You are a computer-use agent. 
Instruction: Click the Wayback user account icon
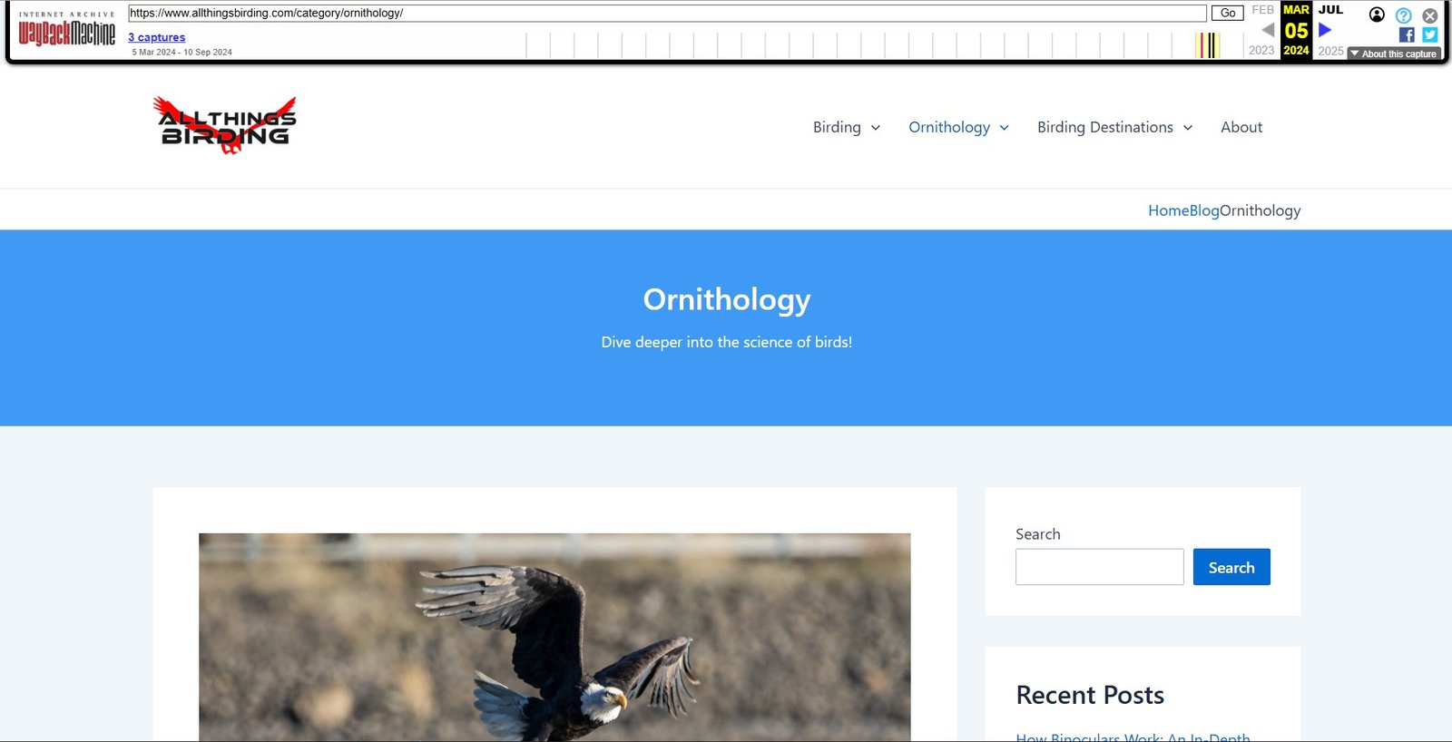(x=1377, y=15)
